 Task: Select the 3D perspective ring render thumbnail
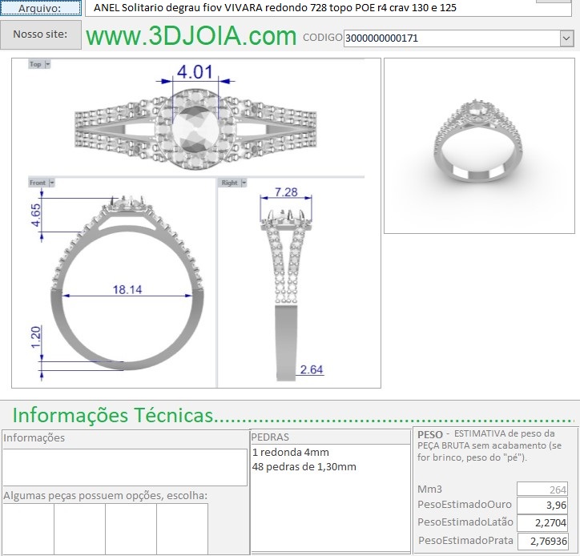coord(478,146)
